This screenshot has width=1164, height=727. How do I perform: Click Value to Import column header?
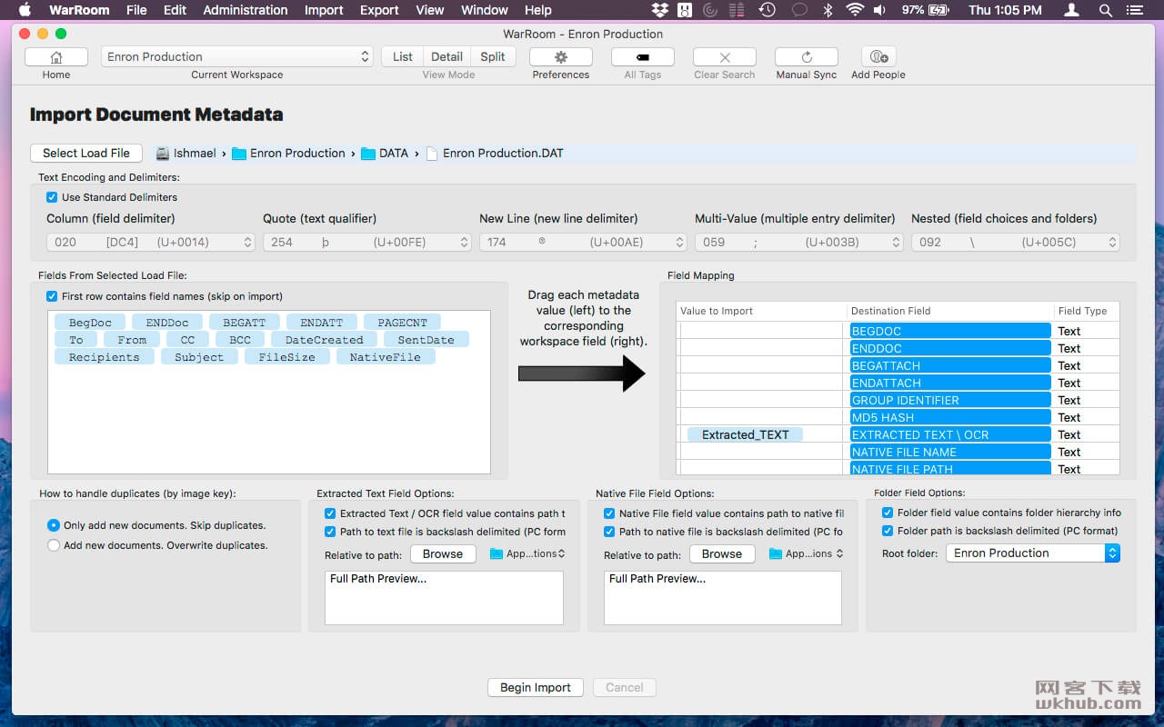[762, 311]
